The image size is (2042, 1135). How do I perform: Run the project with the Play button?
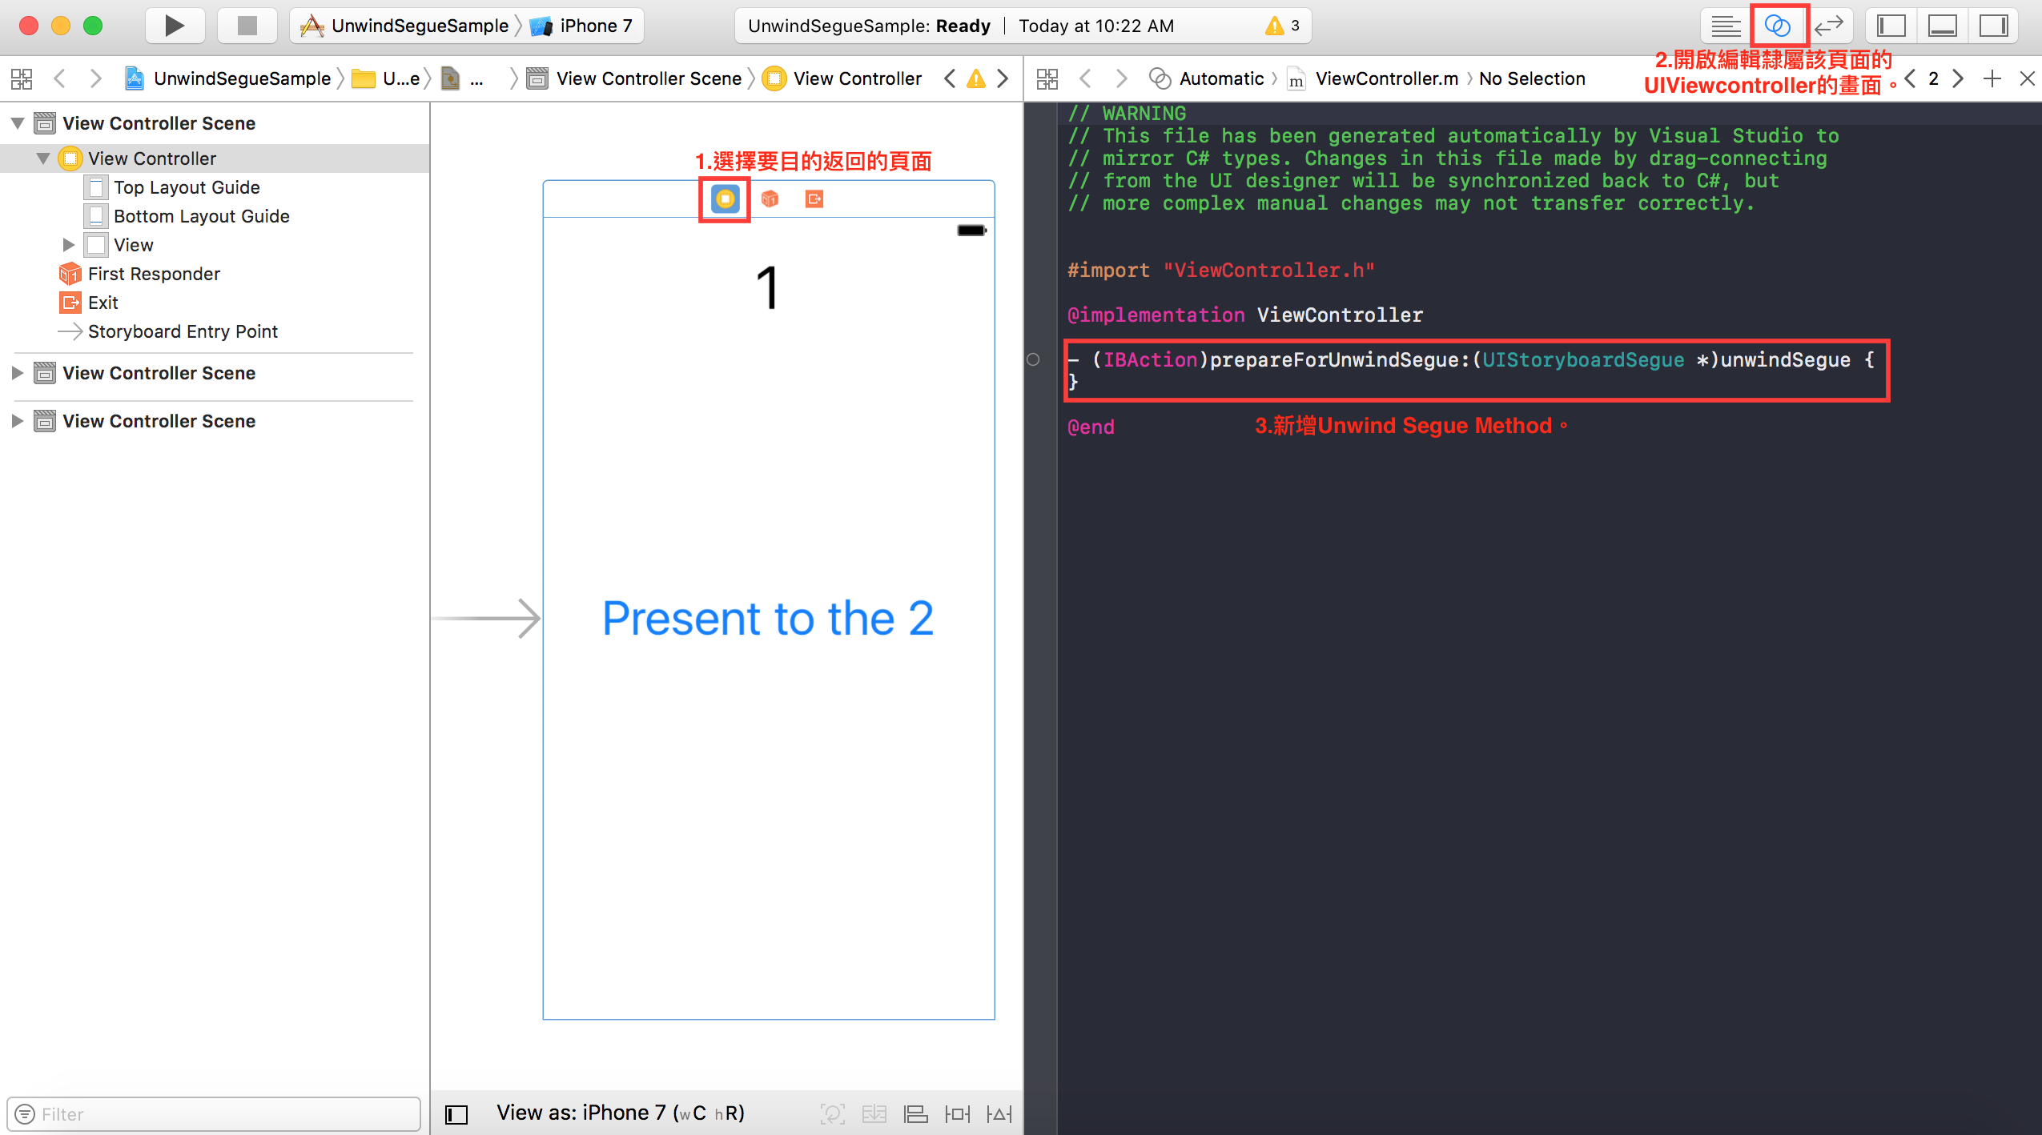tap(175, 26)
